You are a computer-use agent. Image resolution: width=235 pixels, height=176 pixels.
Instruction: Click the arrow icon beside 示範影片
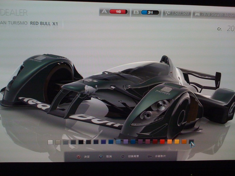click(150, 156)
